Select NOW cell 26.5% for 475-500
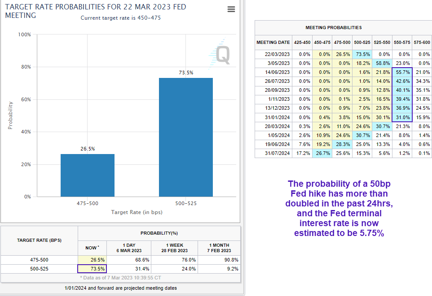Screen dimensions: 432x296 (x=93, y=260)
